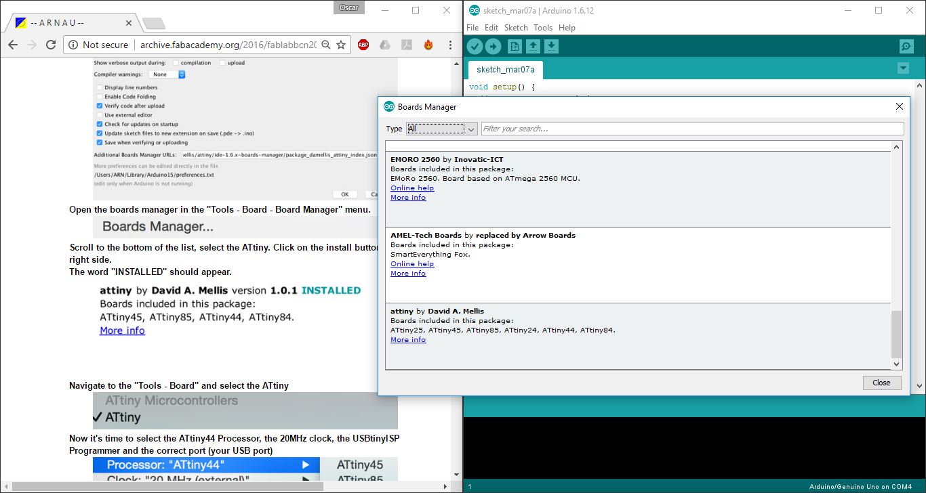Open More info link for EMORO 2560
The width and height of the screenshot is (926, 493).
(408, 198)
